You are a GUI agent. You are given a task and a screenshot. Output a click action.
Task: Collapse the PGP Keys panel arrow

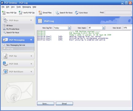tap(31, 20)
